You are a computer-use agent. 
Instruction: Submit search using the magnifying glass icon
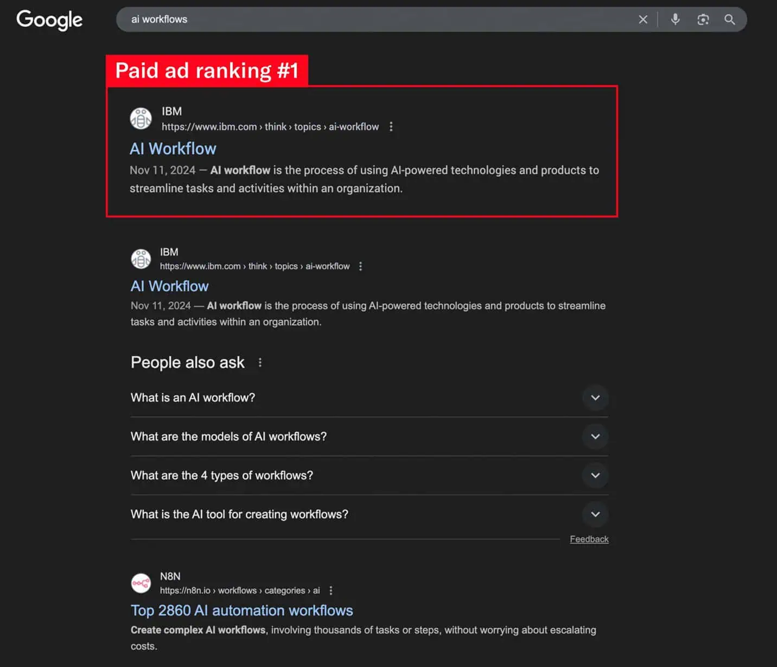pos(730,20)
